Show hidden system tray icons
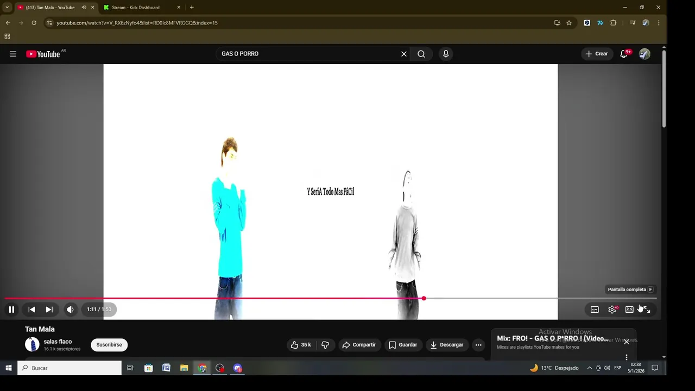The image size is (695, 391). point(589,368)
